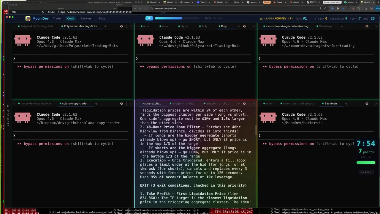Open the Trade tab

coord(57,18)
